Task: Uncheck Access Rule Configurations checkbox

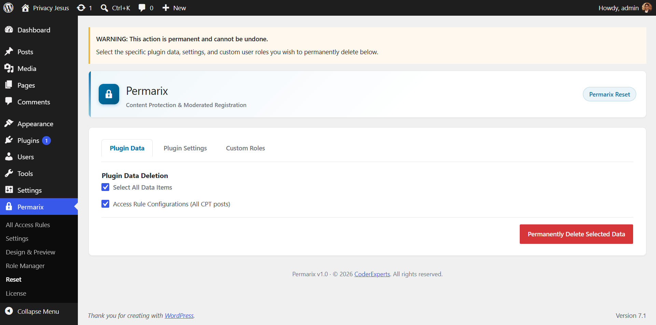Action: [106, 204]
